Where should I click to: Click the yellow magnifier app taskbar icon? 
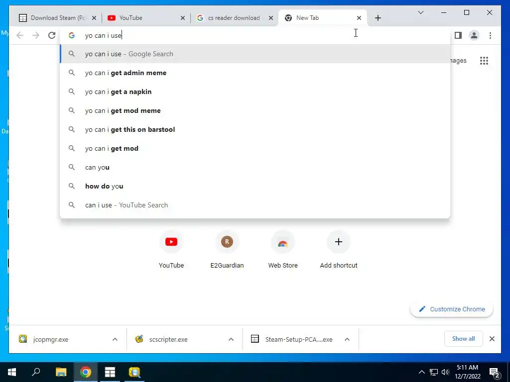[x=134, y=372]
